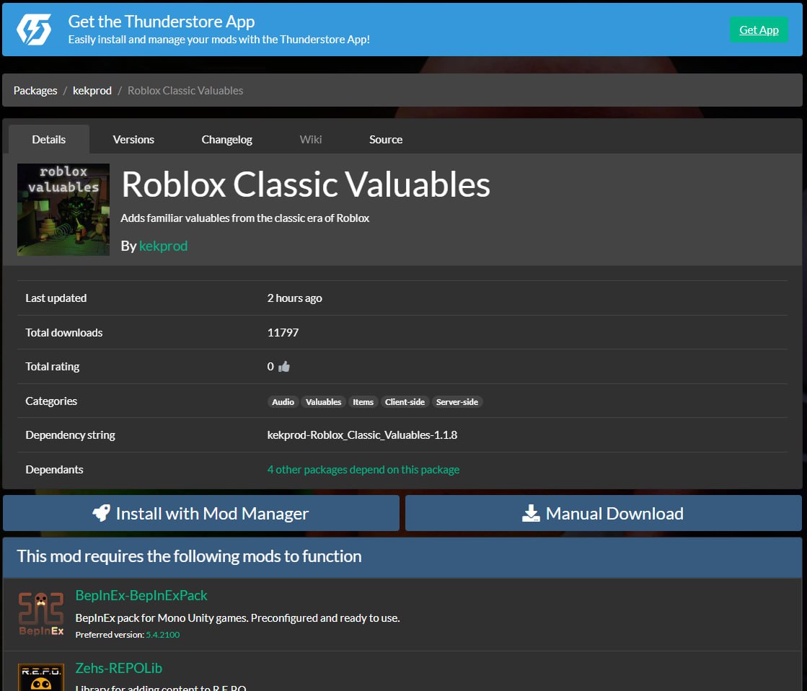Click the BepInEx pack description text
Viewport: 807px width, 691px height.
point(238,618)
